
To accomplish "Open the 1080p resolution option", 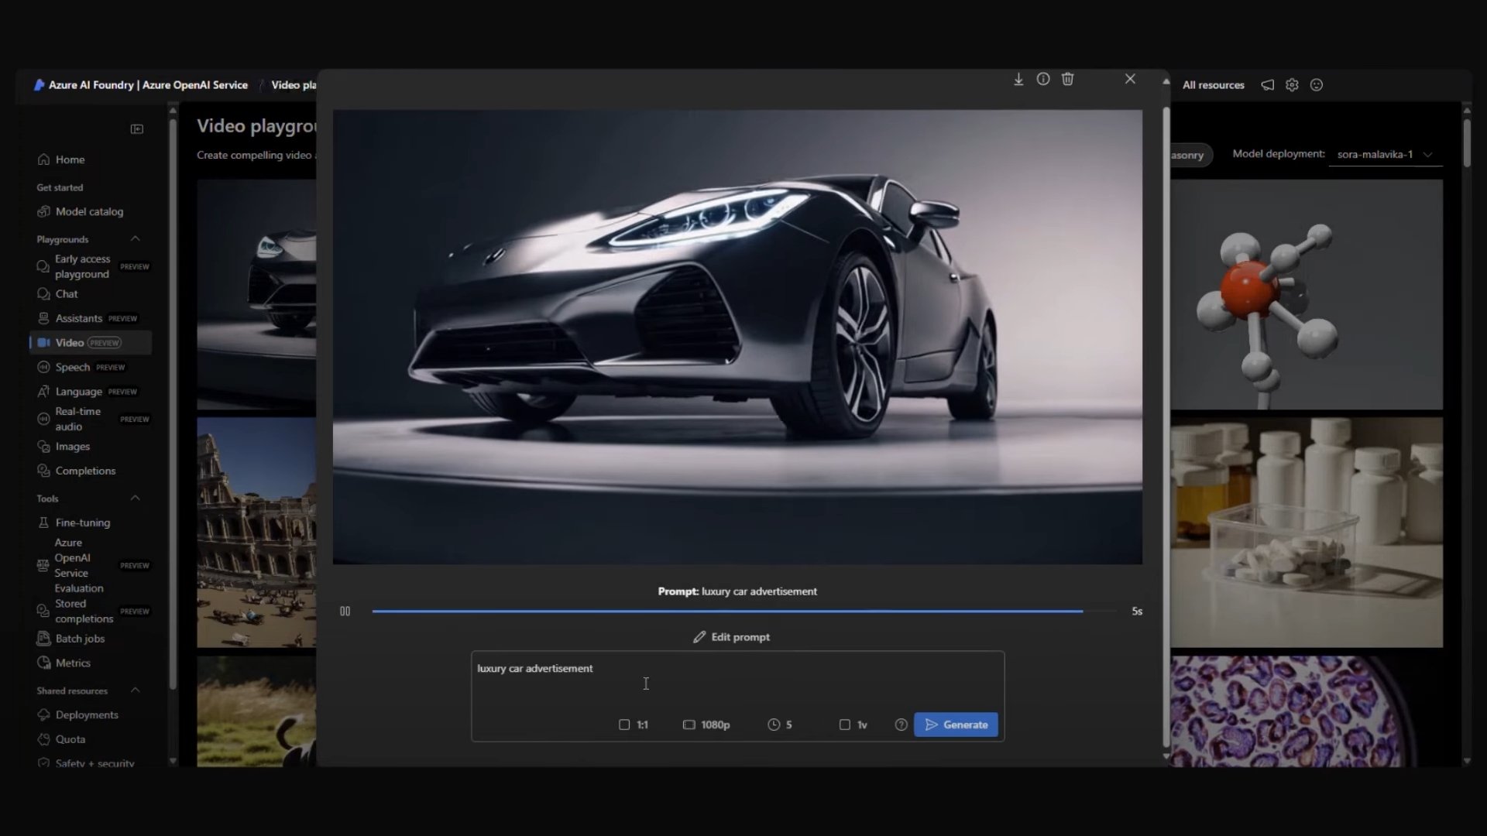I will pos(706,725).
